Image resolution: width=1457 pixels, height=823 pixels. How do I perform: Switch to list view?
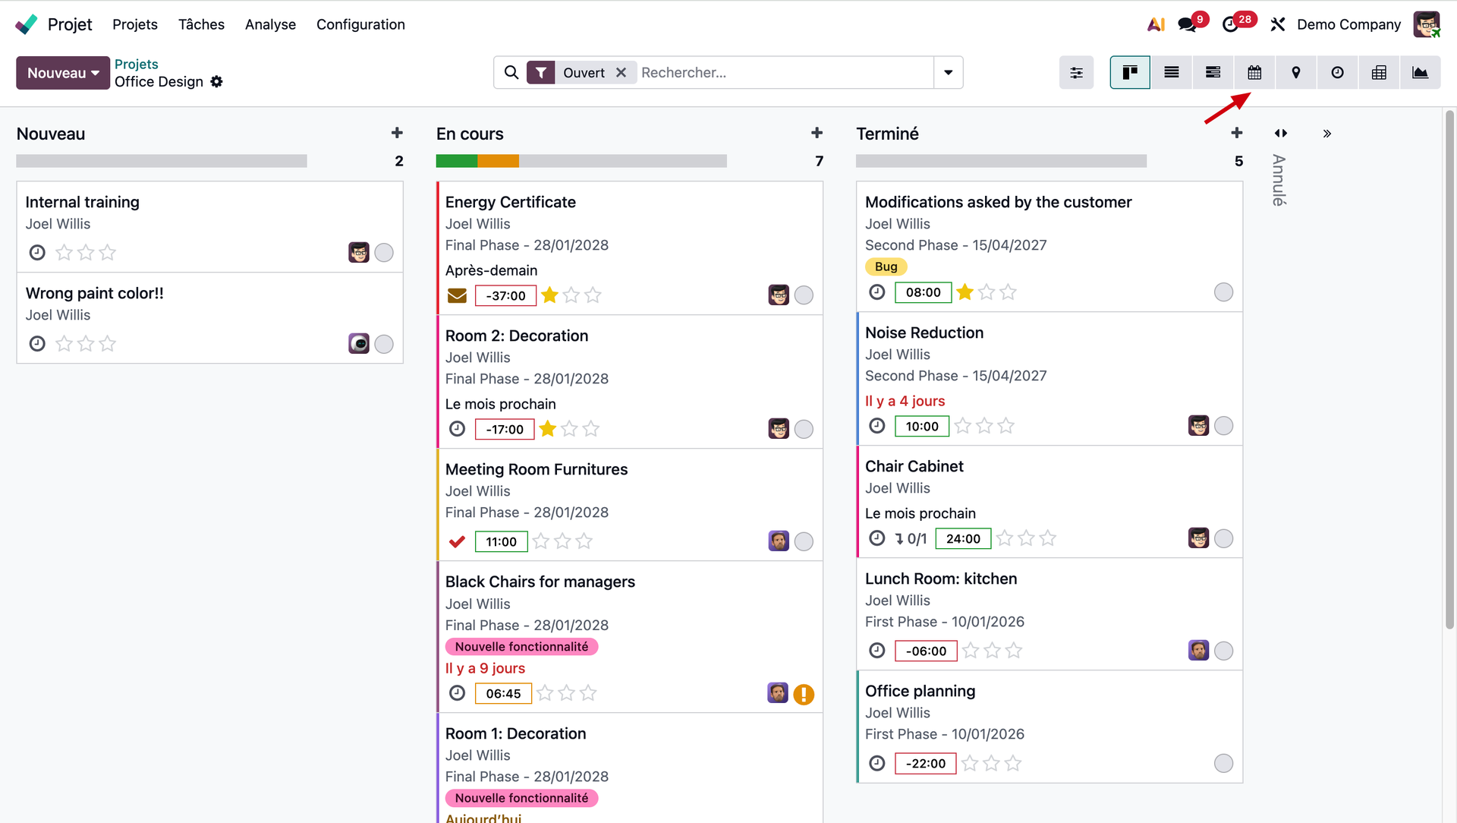click(x=1172, y=73)
